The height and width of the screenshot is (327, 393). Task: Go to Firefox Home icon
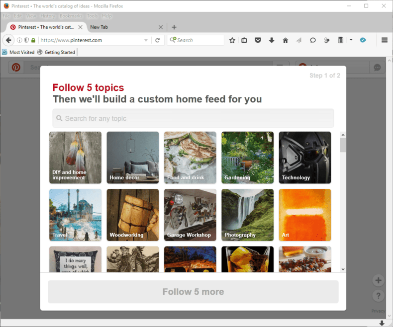285,40
